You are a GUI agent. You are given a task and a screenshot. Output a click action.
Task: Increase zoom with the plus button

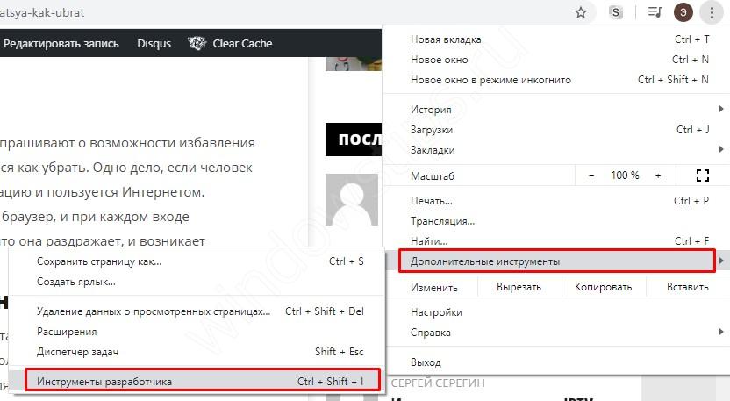click(658, 175)
